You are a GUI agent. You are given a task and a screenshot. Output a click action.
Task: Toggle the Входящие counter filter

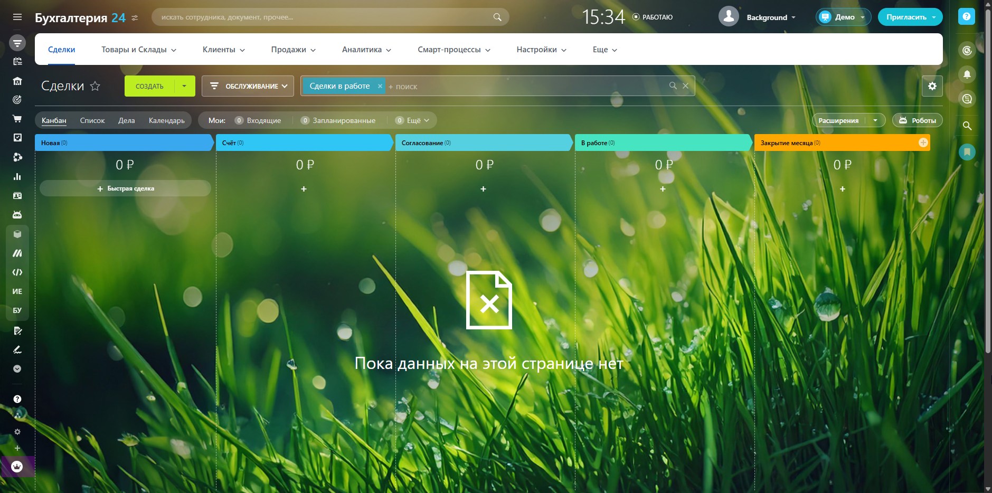258,120
